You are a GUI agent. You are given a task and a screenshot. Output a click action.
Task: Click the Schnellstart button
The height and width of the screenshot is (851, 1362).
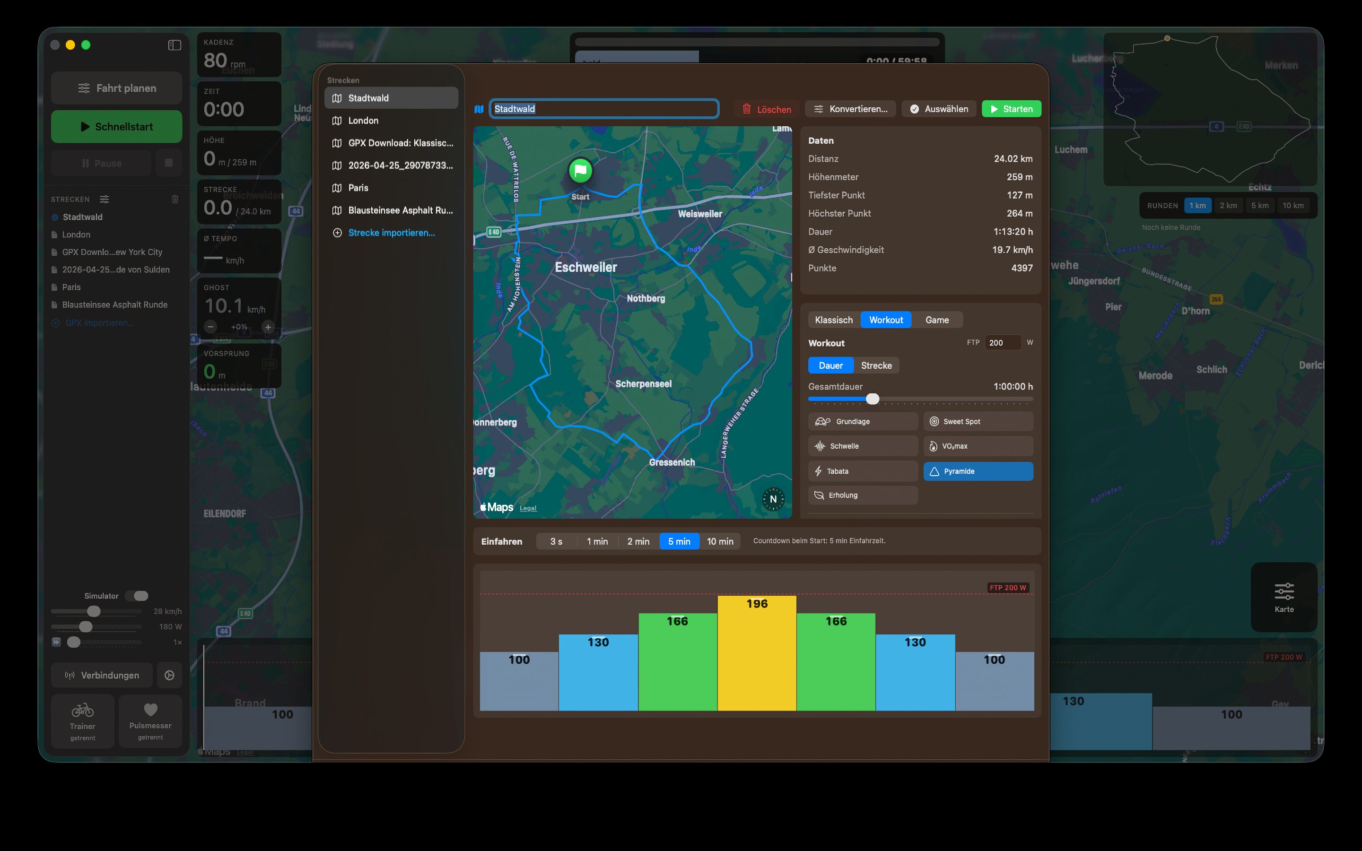[x=116, y=127]
